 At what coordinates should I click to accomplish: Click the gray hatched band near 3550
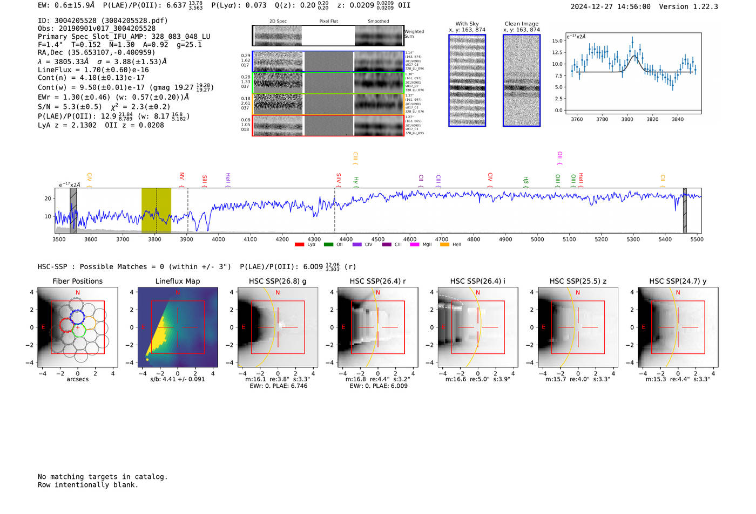(x=73, y=210)
